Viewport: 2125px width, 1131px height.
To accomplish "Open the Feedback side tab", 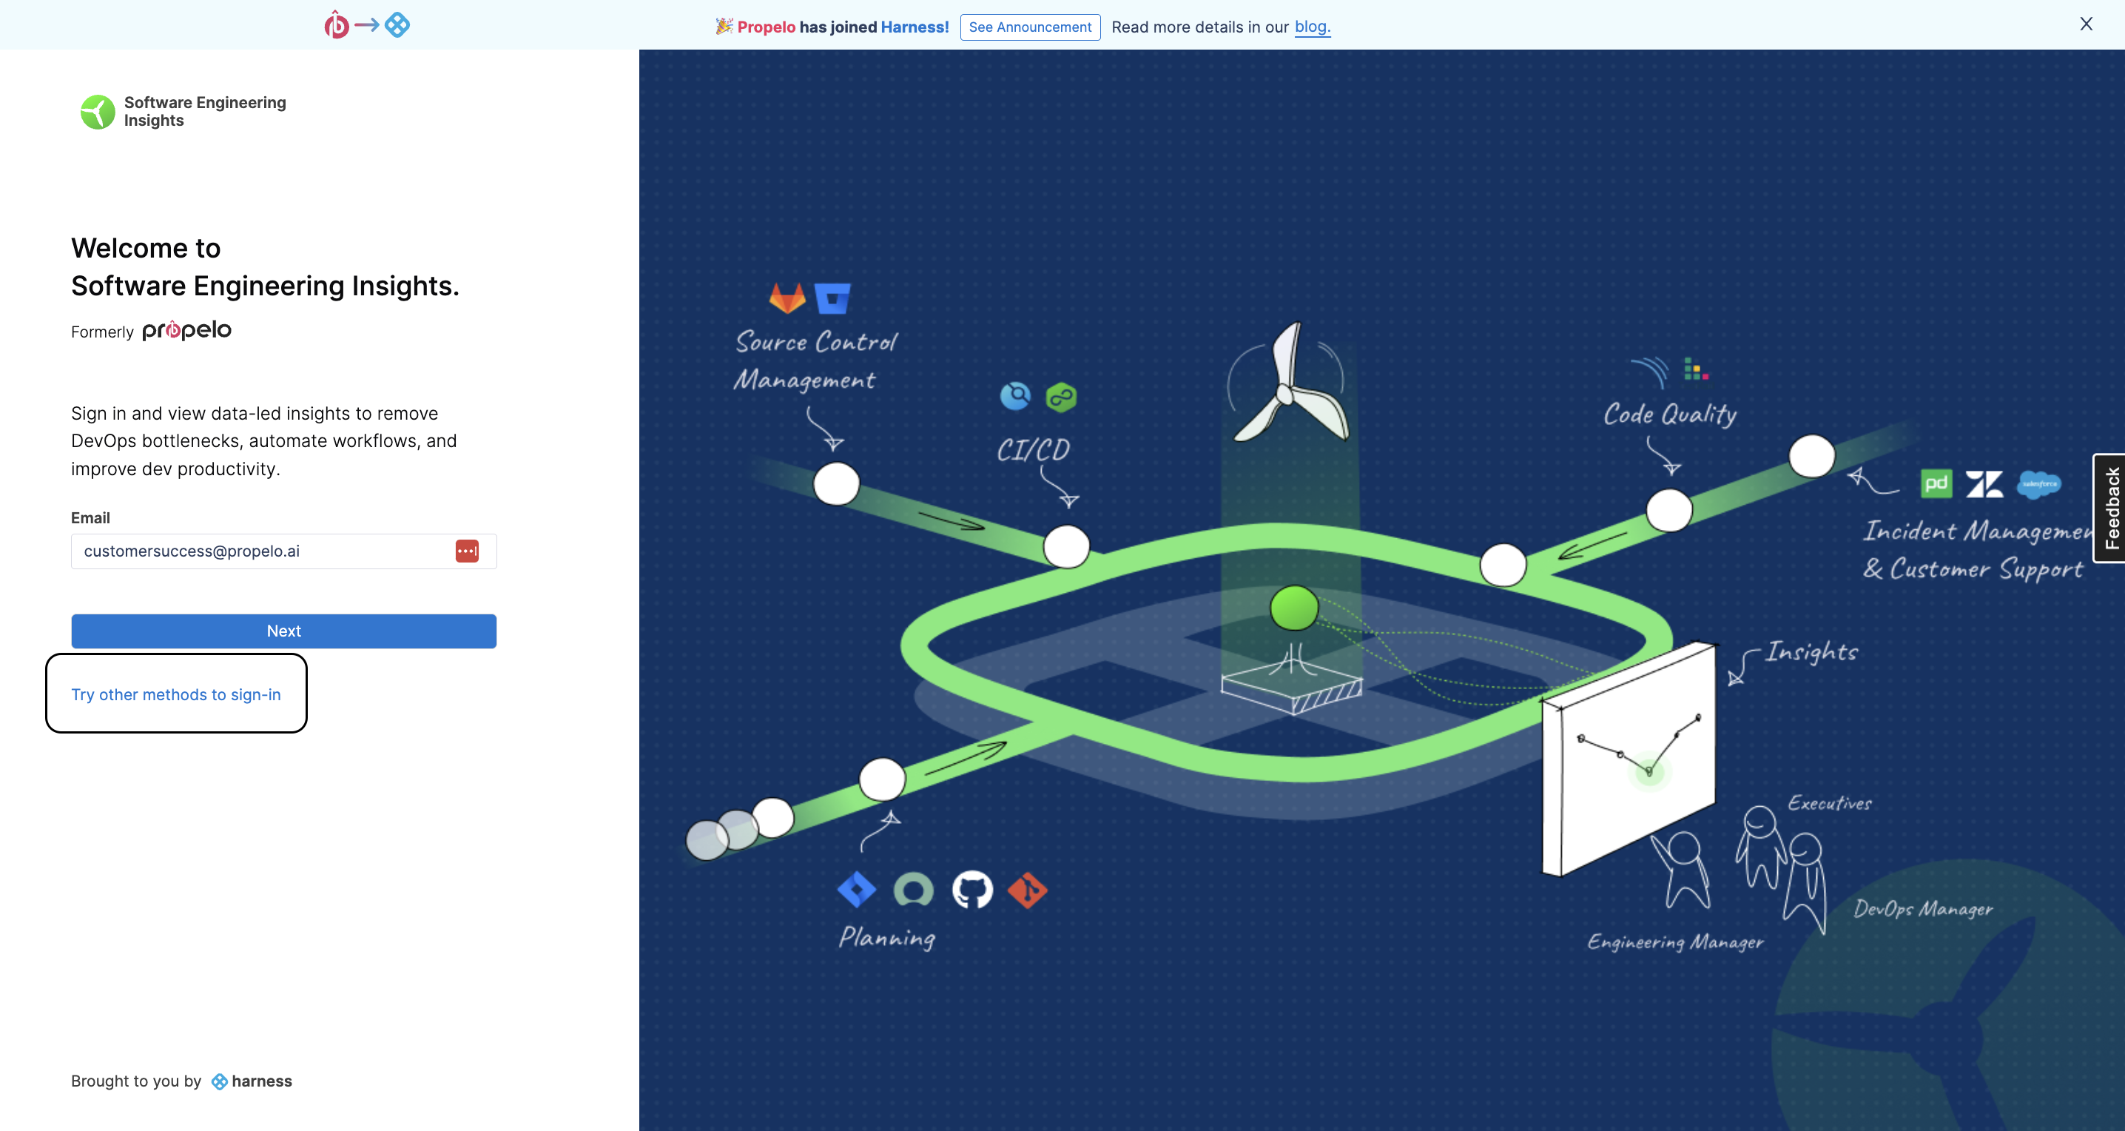I will (2111, 509).
